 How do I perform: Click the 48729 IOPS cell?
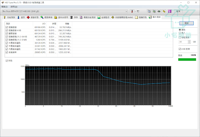coord(40,37)
